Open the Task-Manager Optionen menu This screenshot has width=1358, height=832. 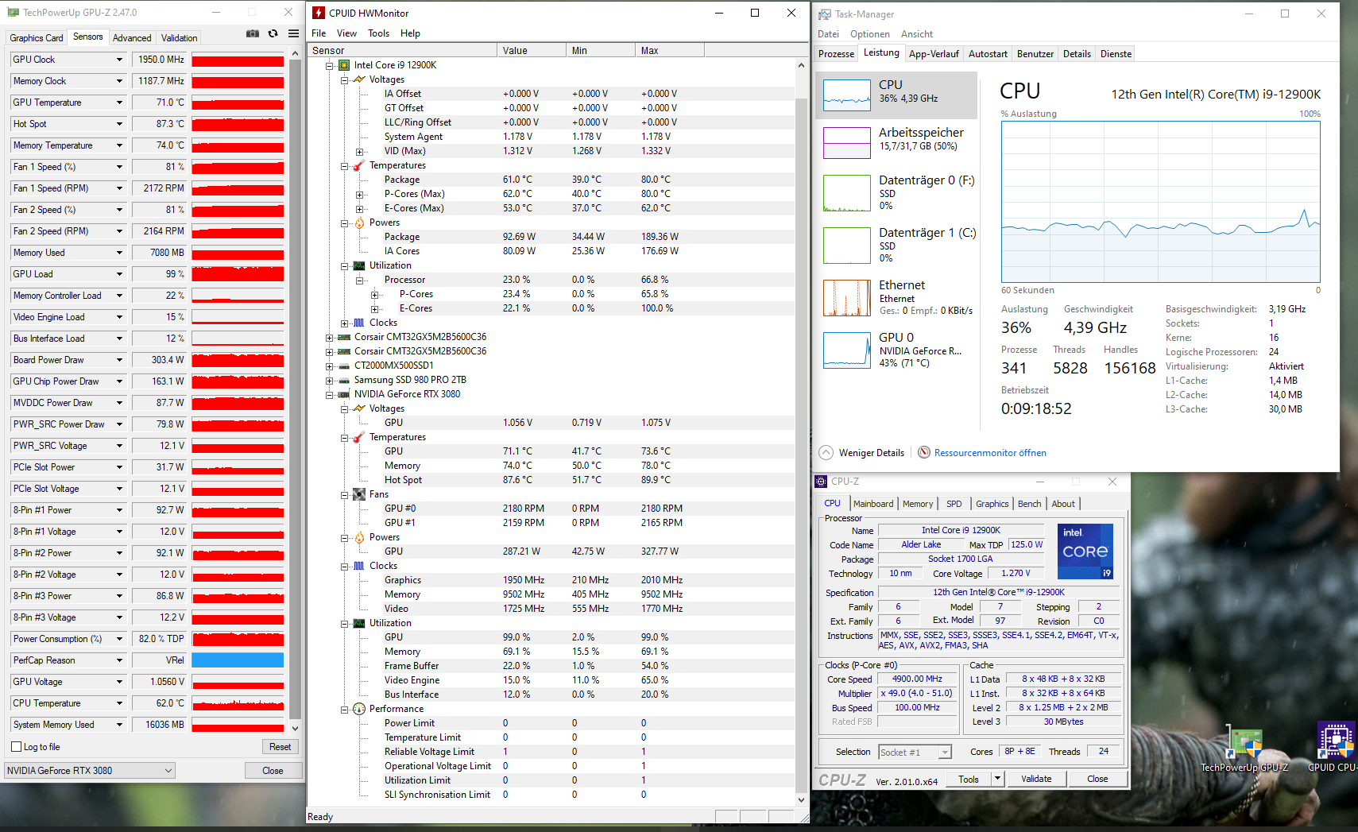pyautogui.click(x=870, y=34)
